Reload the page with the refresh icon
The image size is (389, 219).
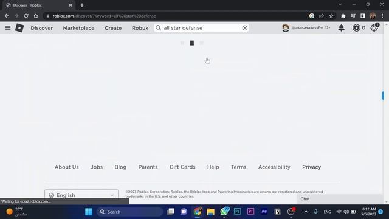point(26,16)
